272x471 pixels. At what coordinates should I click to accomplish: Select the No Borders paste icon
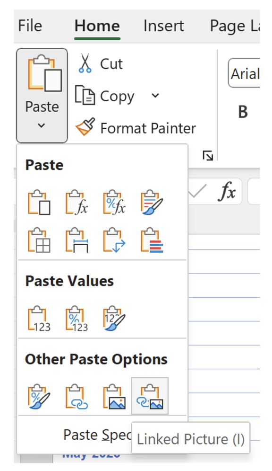(x=39, y=240)
